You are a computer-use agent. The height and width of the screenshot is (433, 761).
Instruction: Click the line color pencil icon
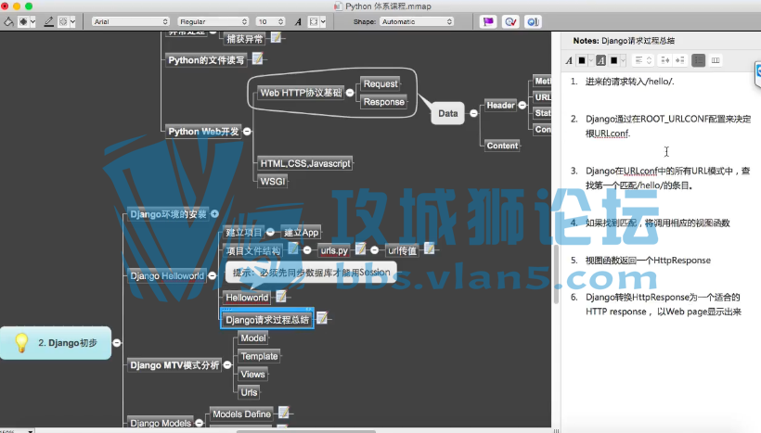tap(49, 22)
